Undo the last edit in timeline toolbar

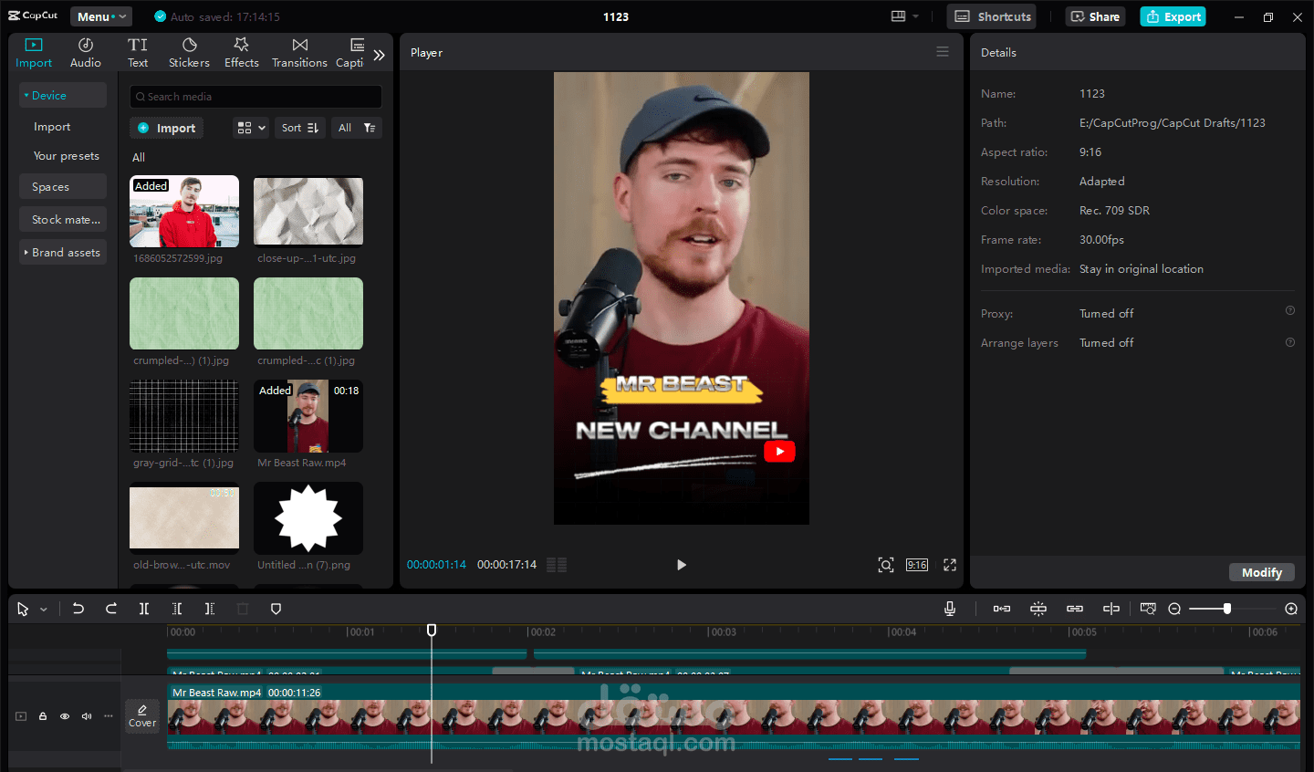(x=78, y=609)
